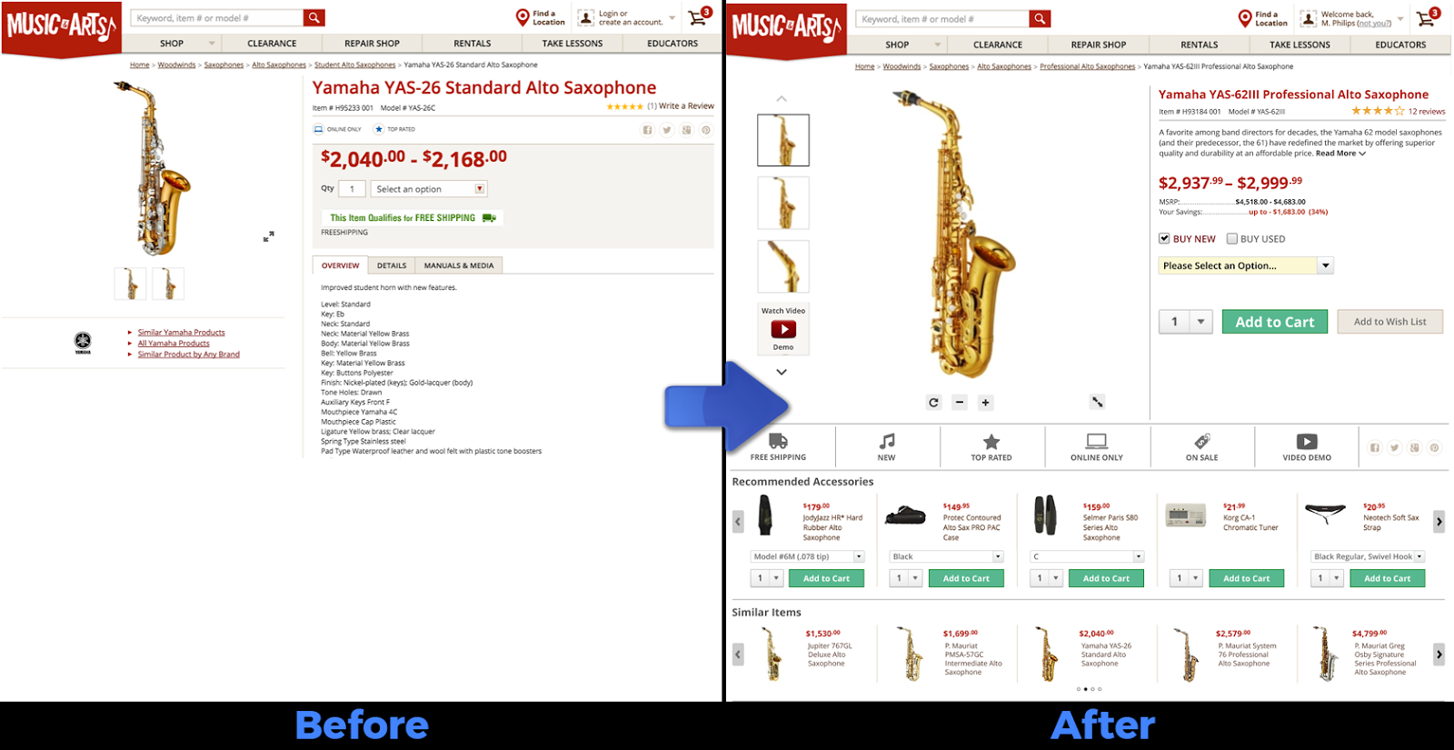Open the shopping cart icon in After header
Viewport: 1454px width, 750px height.
coord(1428,17)
